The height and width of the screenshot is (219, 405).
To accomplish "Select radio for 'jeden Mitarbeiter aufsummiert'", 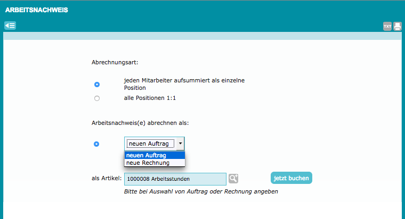I will [96, 85].
